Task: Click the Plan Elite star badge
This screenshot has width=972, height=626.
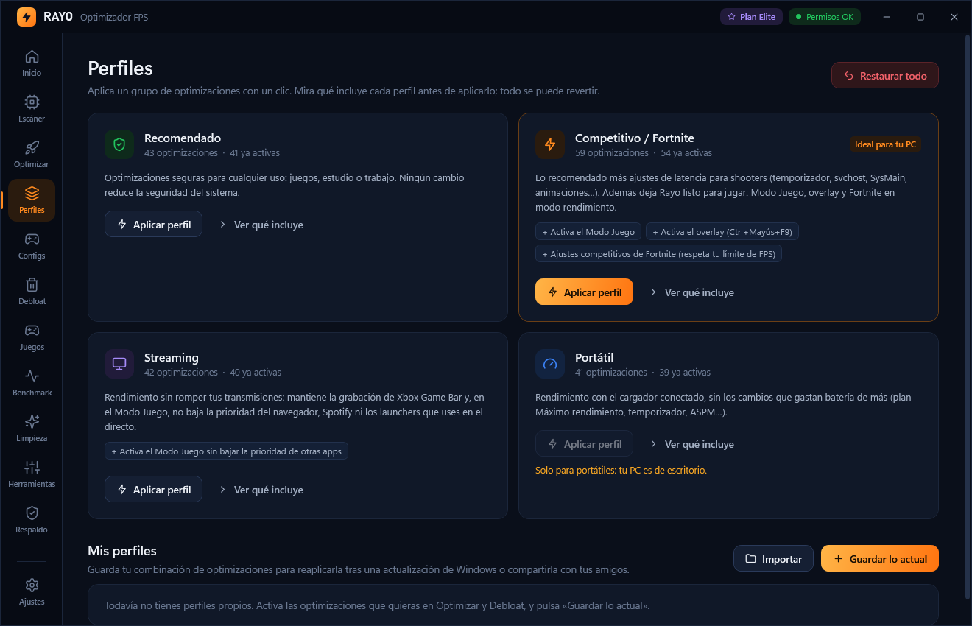Action: (x=751, y=16)
